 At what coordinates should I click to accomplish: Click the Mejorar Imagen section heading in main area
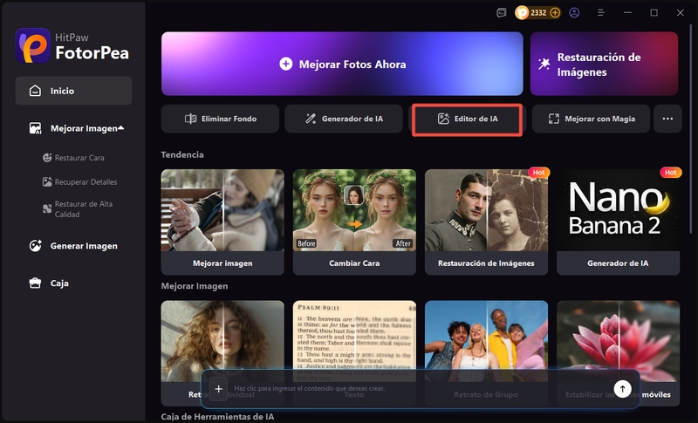tap(195, 286)
